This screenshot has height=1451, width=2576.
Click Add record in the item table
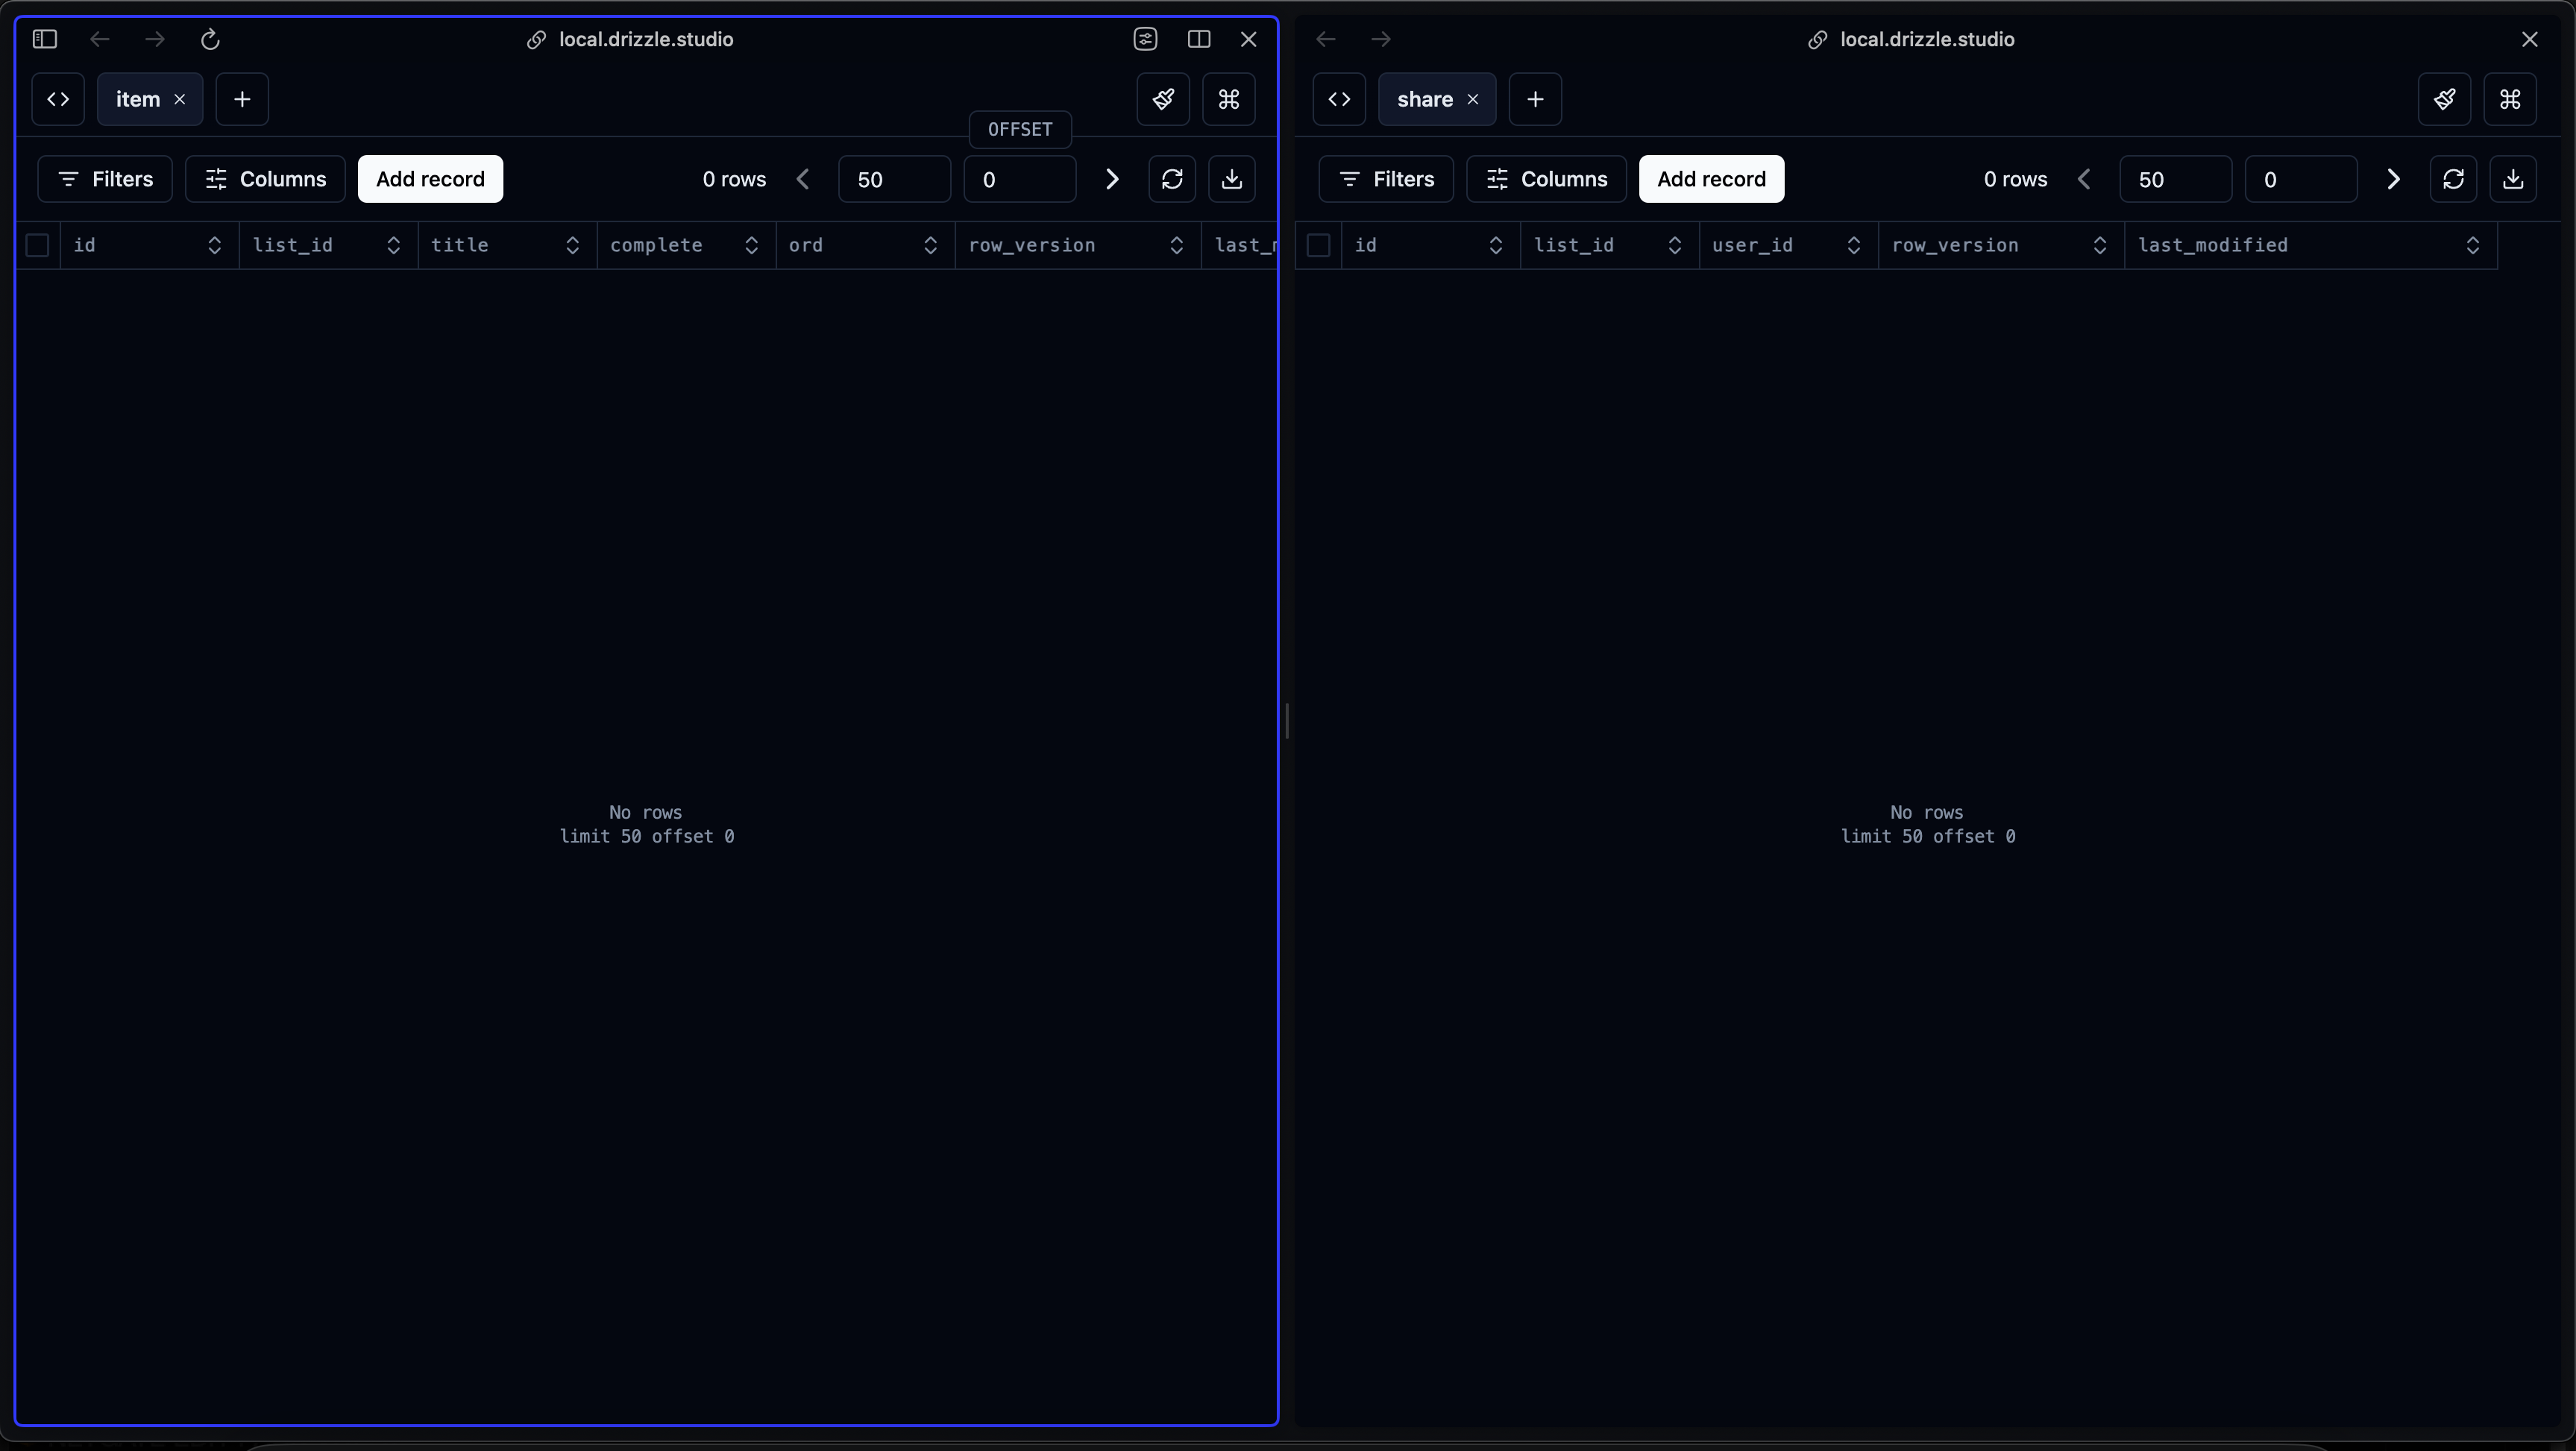[430, 179]
